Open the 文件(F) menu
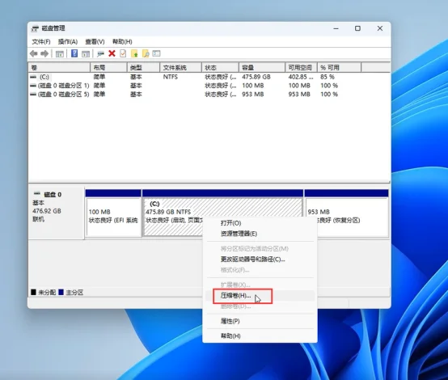The width and height of the screenshot is (448, 380). tap(41, 42)
